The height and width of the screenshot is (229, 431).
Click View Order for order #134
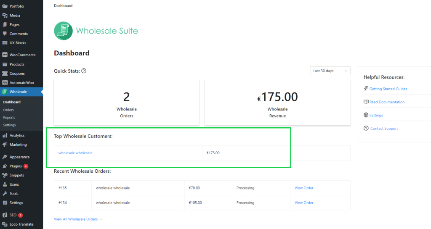point(304,203)
